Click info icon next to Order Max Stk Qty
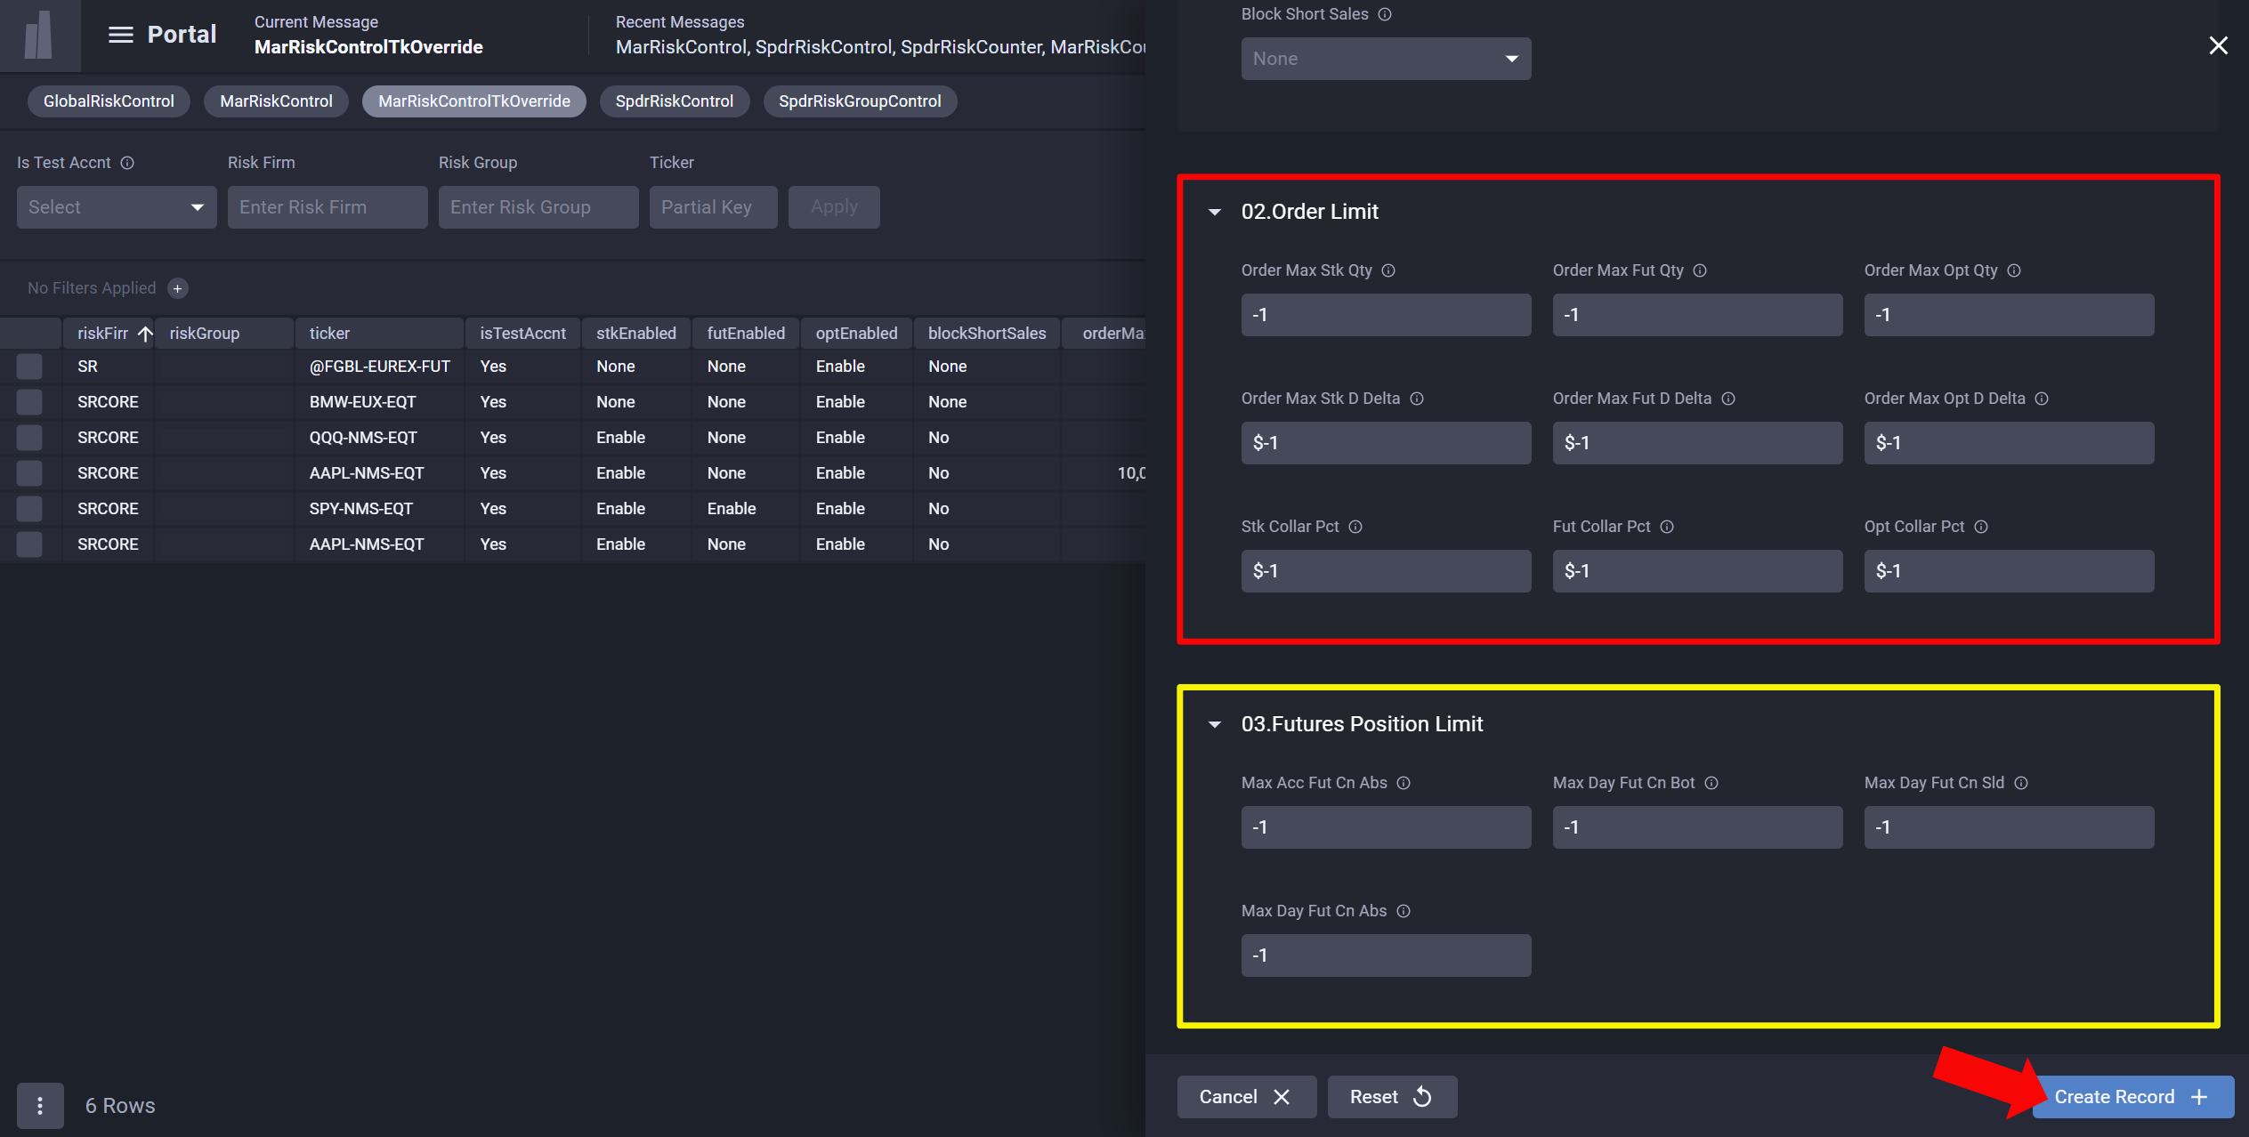Image resolution: width=2249 pixels, height=1137 pixels. (1388, 270)
